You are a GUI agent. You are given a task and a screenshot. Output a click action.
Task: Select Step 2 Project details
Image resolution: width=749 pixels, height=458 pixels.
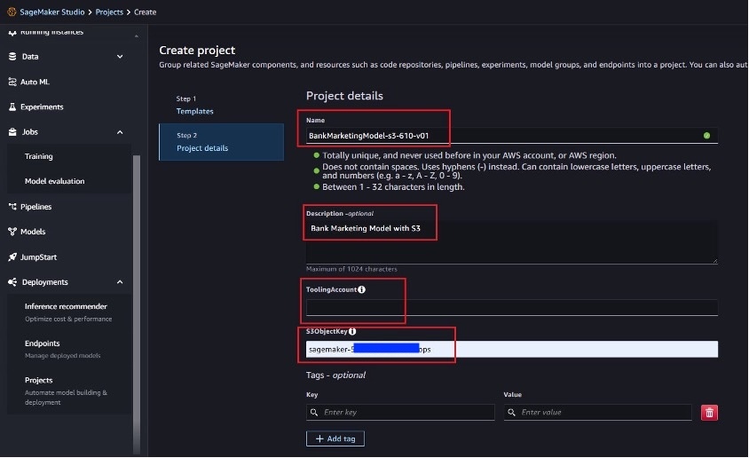tap(221, 142)
